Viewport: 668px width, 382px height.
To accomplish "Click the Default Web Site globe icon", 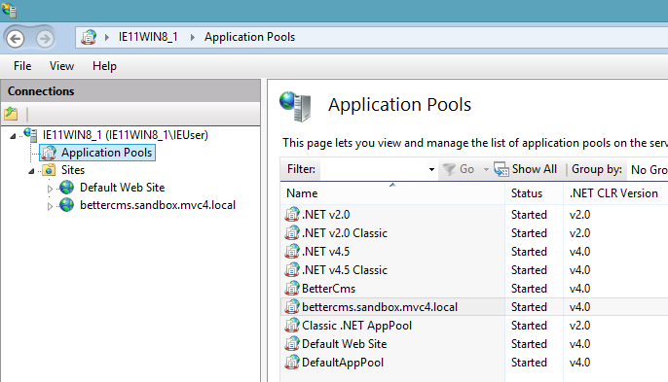I will (x=66, y=188).
